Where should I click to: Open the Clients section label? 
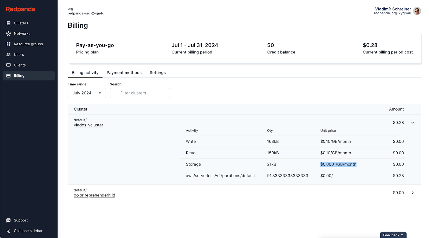click(x=20, y=65)
